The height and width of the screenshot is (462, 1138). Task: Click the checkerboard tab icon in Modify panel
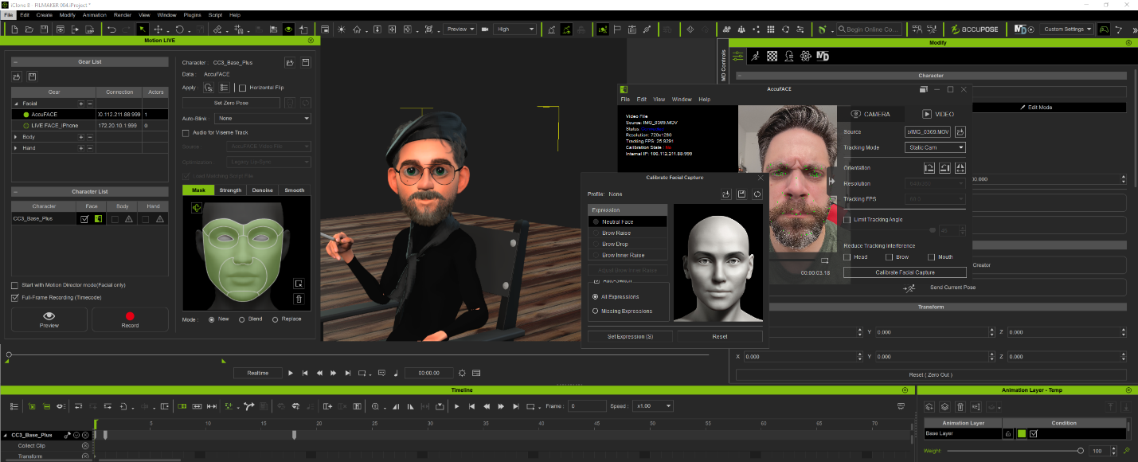pyautogui.click(x=772, y=56)
